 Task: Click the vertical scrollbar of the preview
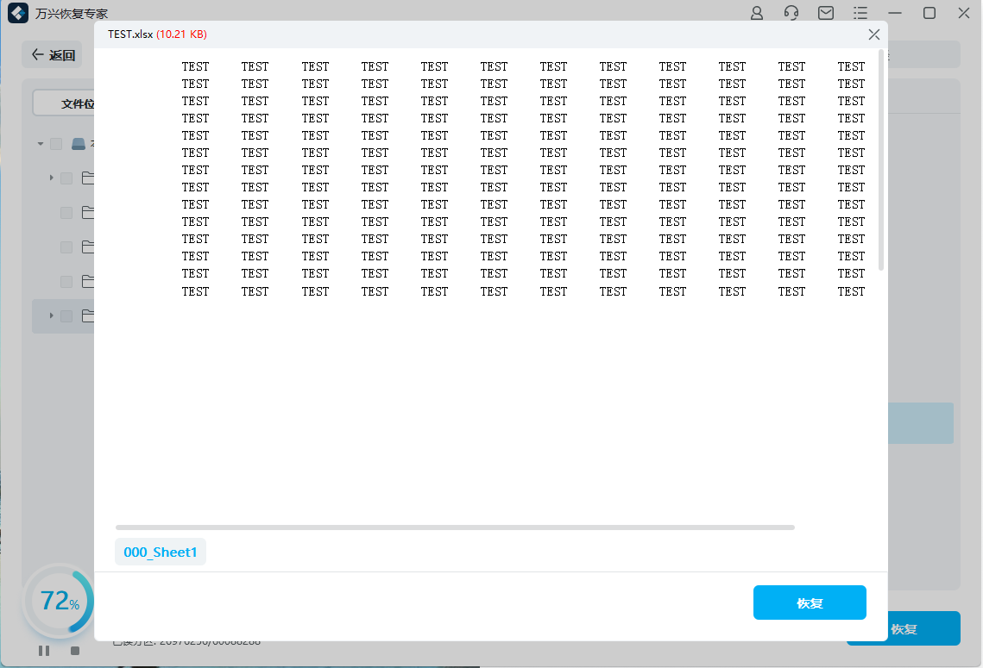pyautogui.click(x=881, y=160)
